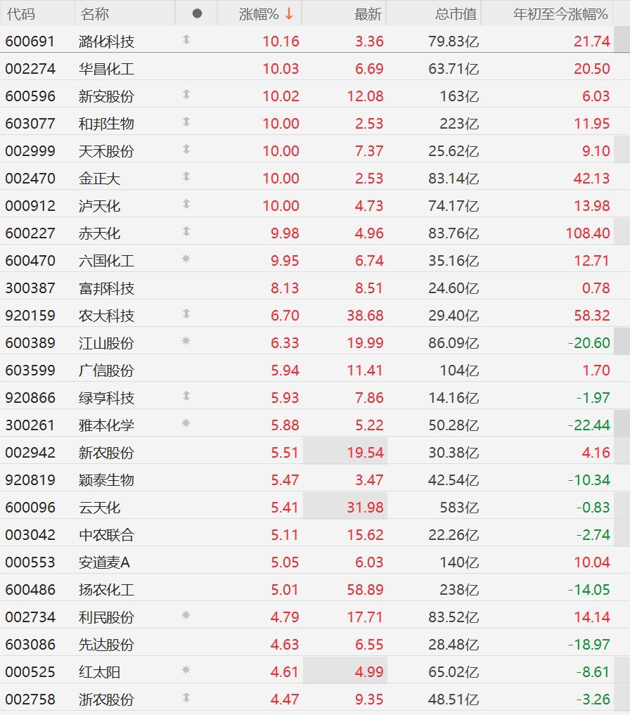Screen dimensions: 630x715
Task: Click the 代码 column header
Action: [x=21, y=14]
